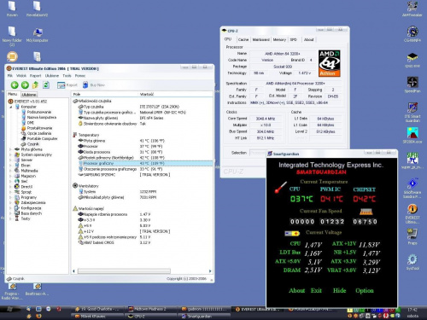The image size is (427, 320).
Task: Switch to the SPD tab in CPU-Z
Action: coord(294,39)
